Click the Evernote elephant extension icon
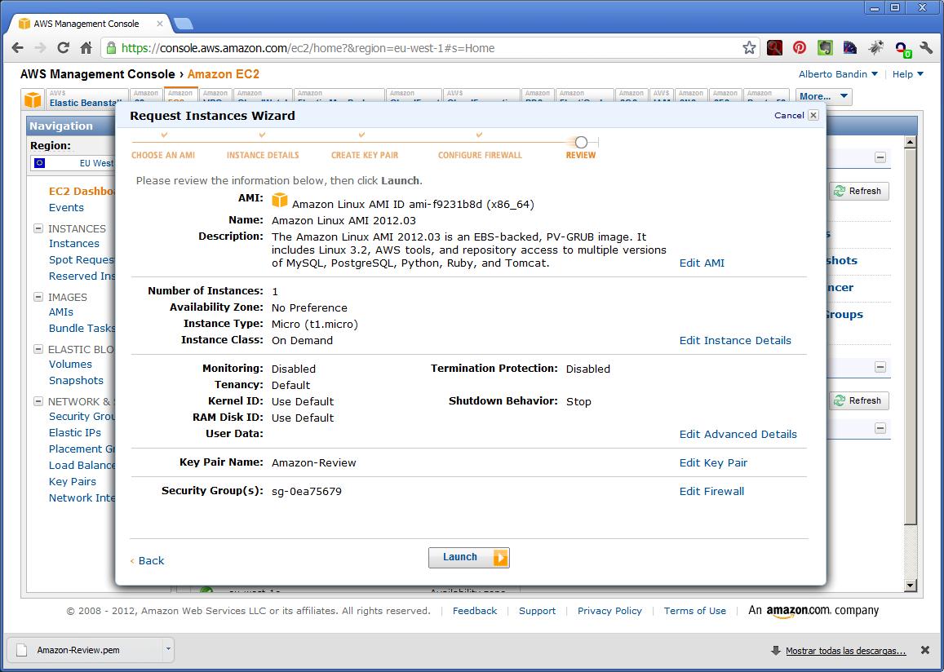 [x=825, y=48]
